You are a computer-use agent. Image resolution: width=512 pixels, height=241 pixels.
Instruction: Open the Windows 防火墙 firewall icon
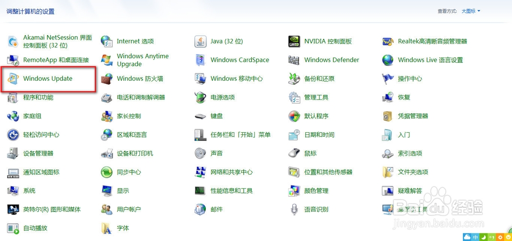(x=107, y=79)
